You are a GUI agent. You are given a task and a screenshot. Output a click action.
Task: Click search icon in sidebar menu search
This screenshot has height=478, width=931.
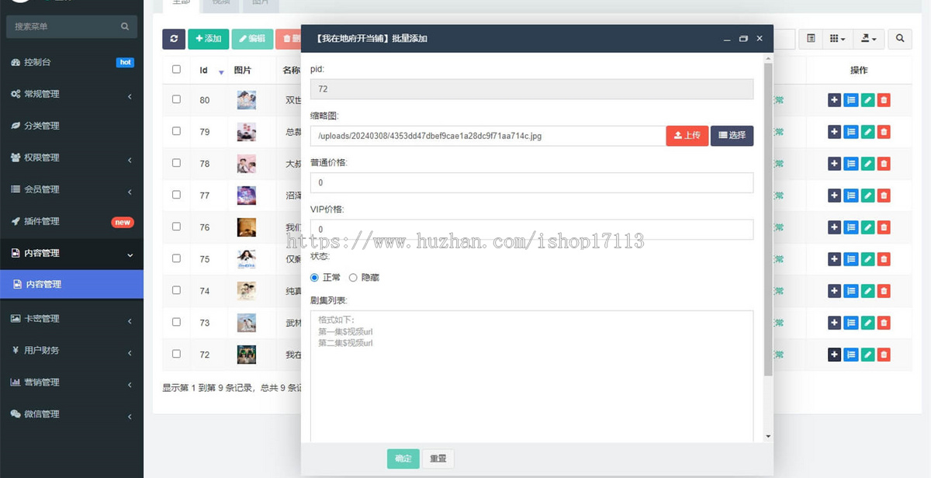[x=125, y=26]
